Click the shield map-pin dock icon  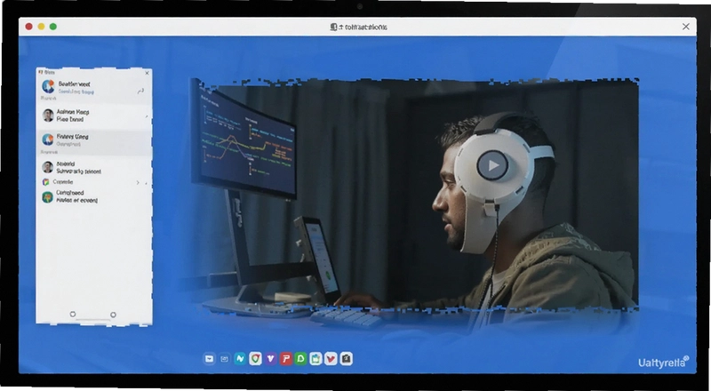point(255,359)
